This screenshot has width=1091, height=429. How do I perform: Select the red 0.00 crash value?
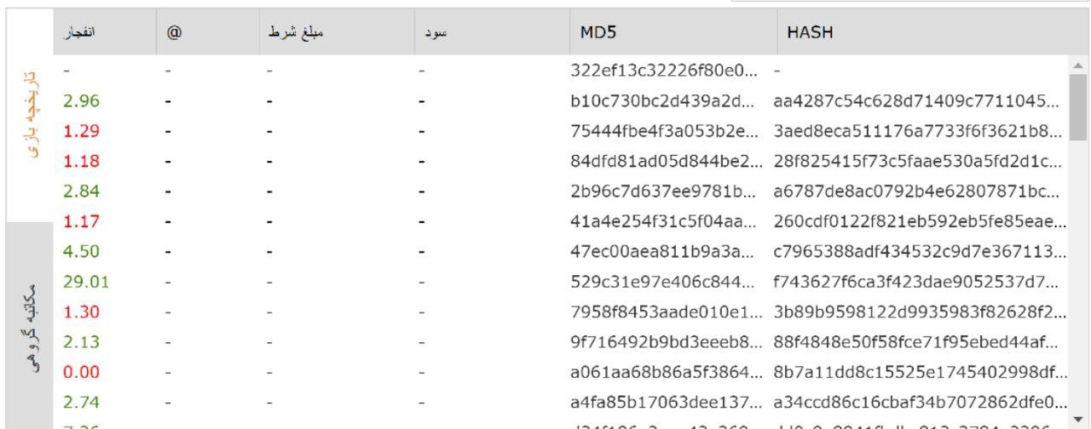pos(82,372)
